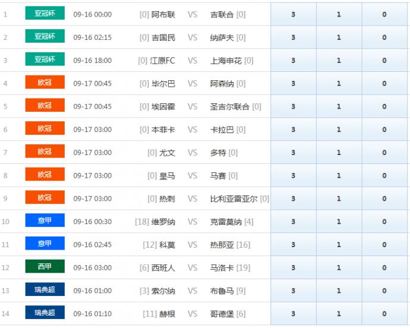The image size is (410, 328).
Task: Click the green 西甲 league badge
Action: click(45, 267)
